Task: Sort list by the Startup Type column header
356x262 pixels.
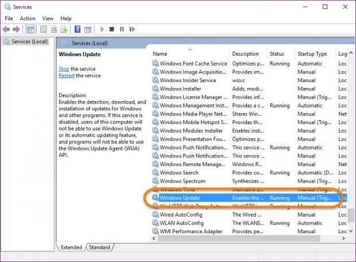Action: pyautogui.click(x=312, y=54)
